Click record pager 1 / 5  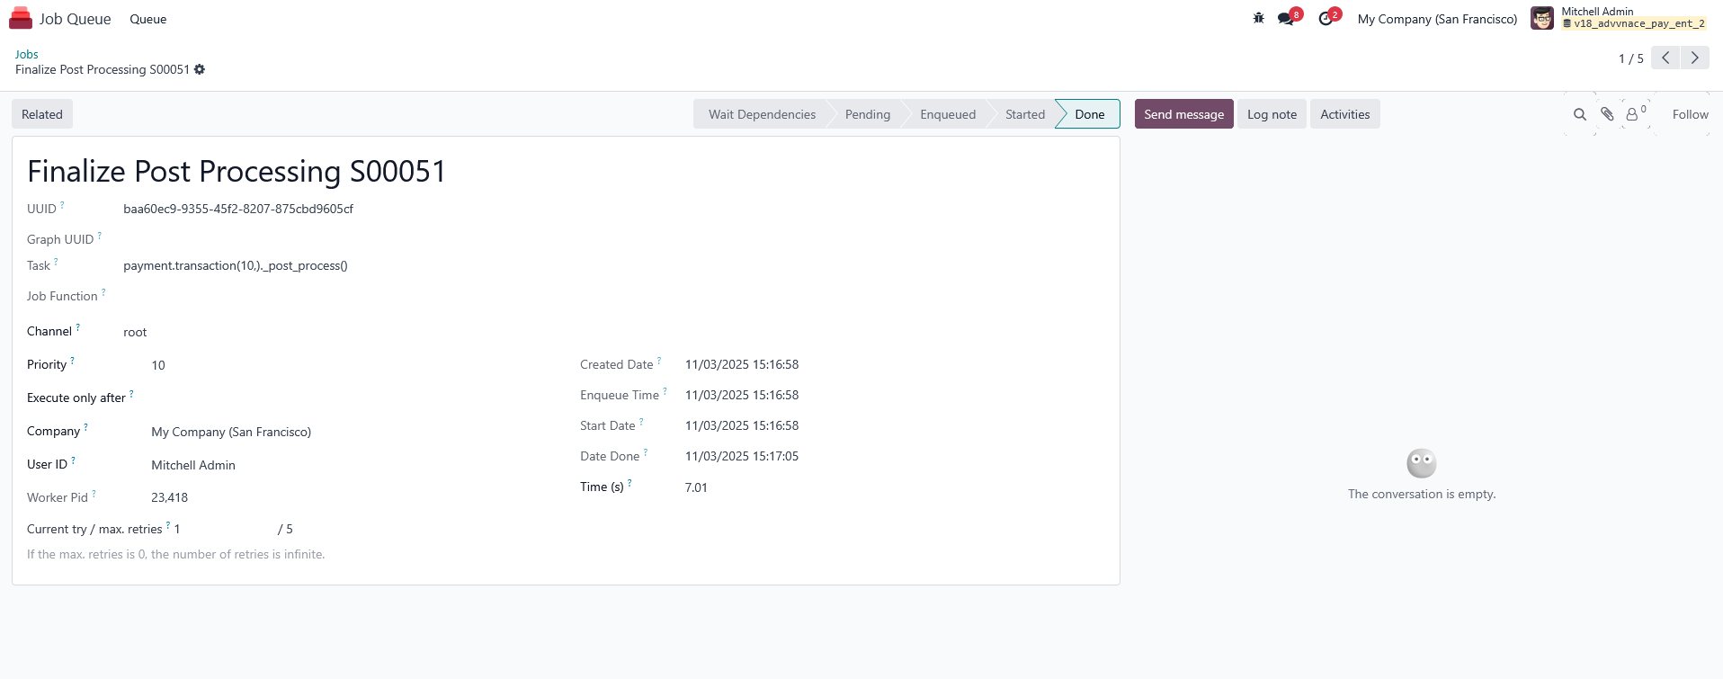(1630, 58)
